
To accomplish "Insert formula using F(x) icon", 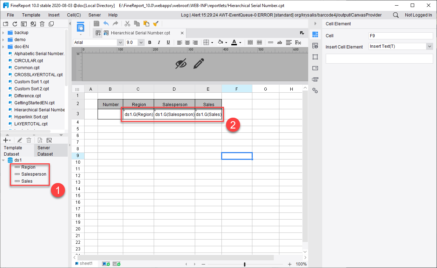I will 298,43.
